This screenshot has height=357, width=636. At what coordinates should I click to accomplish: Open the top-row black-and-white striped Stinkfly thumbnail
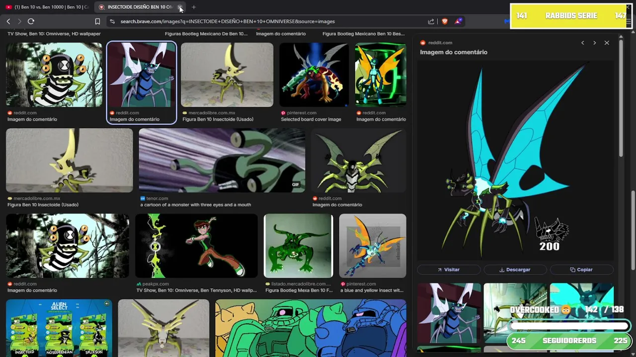point(54,74)
